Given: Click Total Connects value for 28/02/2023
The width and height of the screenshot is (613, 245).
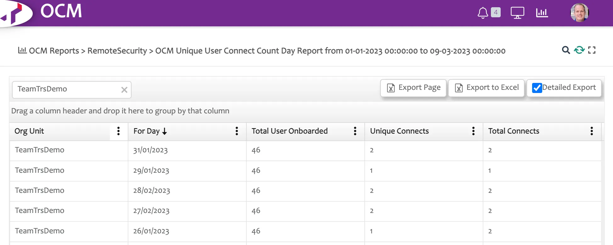Looking at the screenshot, I should [x=490, y=191].
